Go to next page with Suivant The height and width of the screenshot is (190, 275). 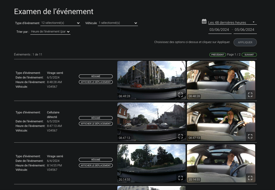pos(249,55)
